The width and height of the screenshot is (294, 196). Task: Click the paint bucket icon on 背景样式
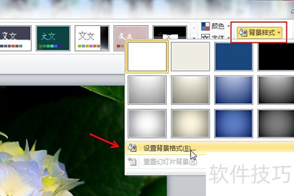(243, 32)
